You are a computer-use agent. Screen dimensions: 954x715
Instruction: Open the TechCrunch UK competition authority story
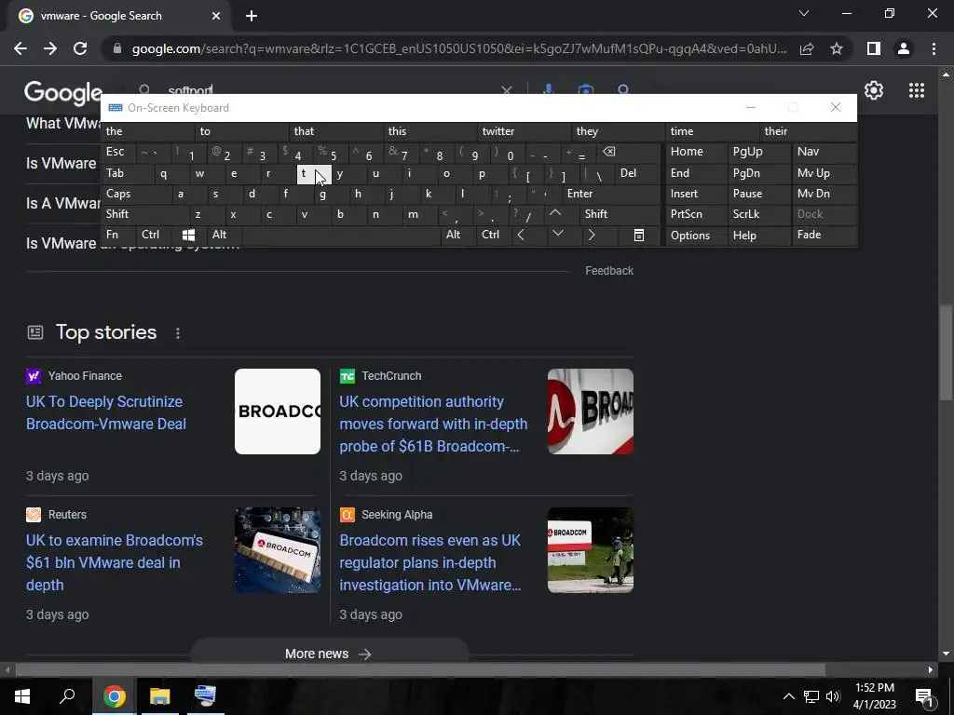pos(433,424)
